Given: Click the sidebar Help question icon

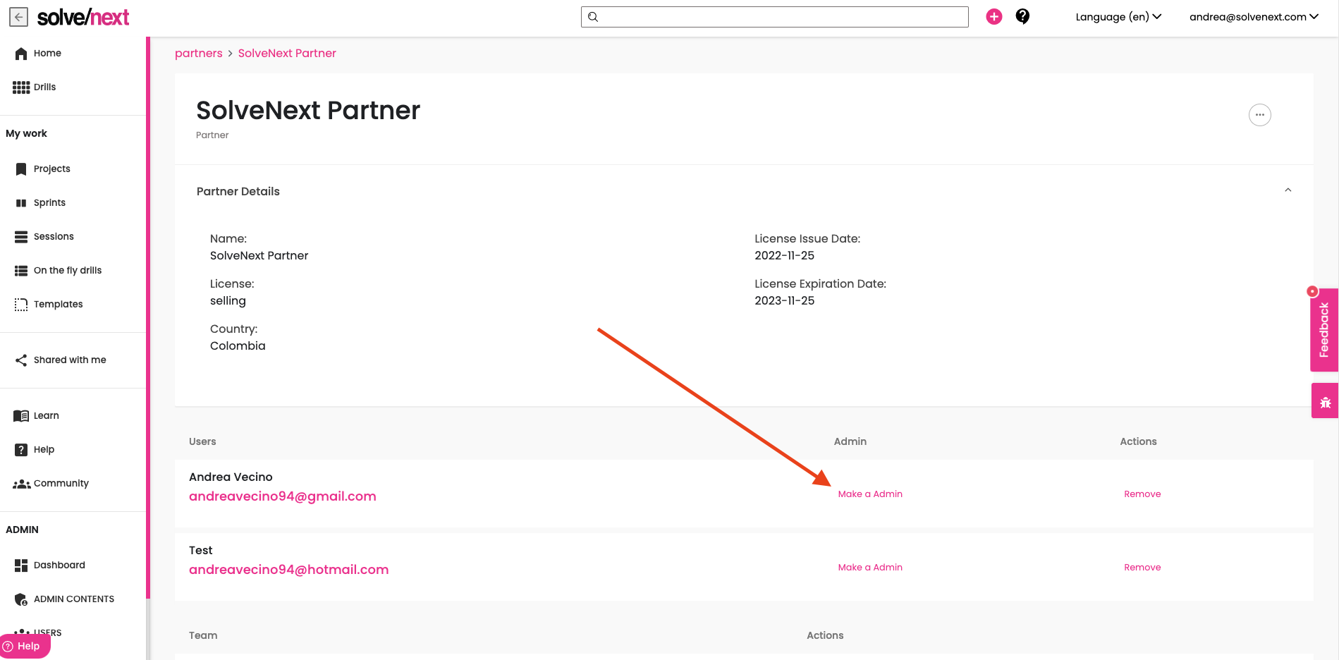Looking at the screenshot, I should tap(21, 450).
